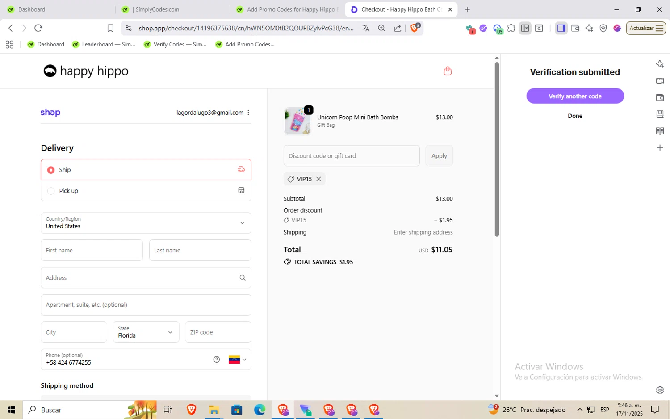Viewport: 670px width, 419px height.
Task: Share this page via share icon
Action: [397, 28]
